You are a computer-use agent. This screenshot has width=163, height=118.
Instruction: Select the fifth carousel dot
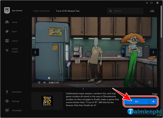pyautogui.click(x=98, y=89)
